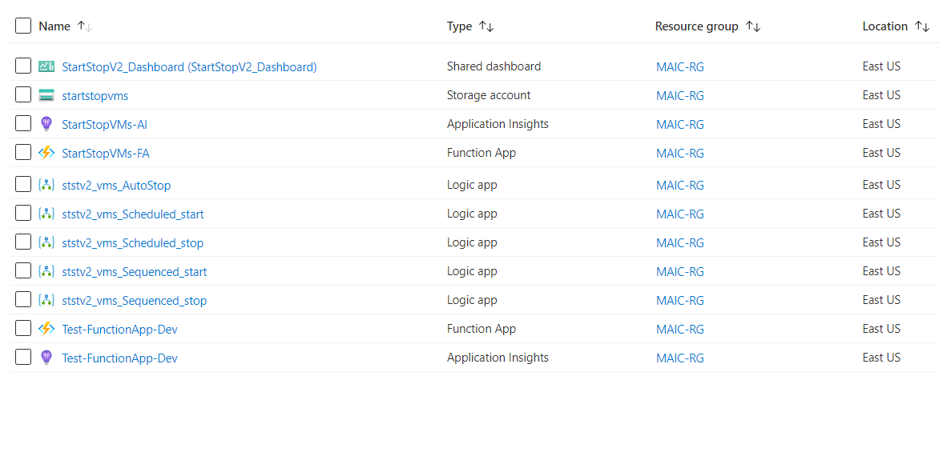This screenshot has height=456, width=939.
Task: Open the ststv2_vms_Scheduled_stop logic app link
Action: pyautogui.click(x=133, y=242)
